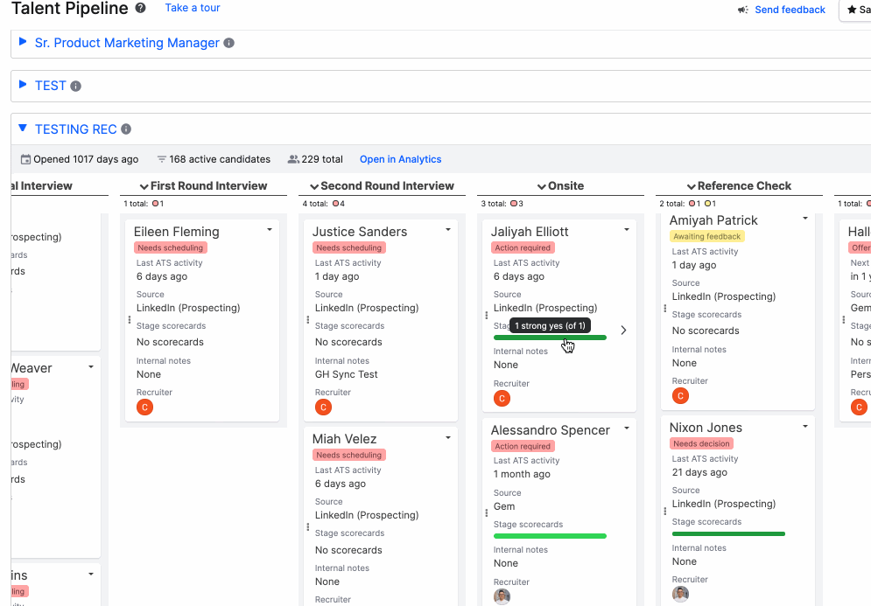Open the Take a tour link

(193, 8)
